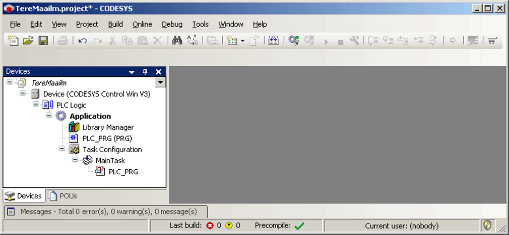
Task: Open the Tools menu
Action: click(200, 24)
